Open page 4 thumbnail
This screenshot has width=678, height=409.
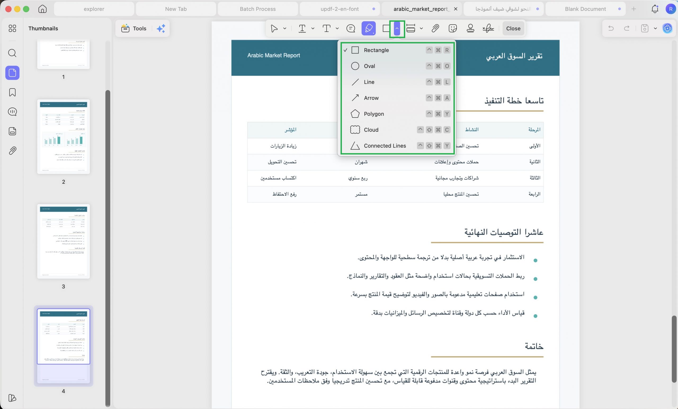[64, 346]
